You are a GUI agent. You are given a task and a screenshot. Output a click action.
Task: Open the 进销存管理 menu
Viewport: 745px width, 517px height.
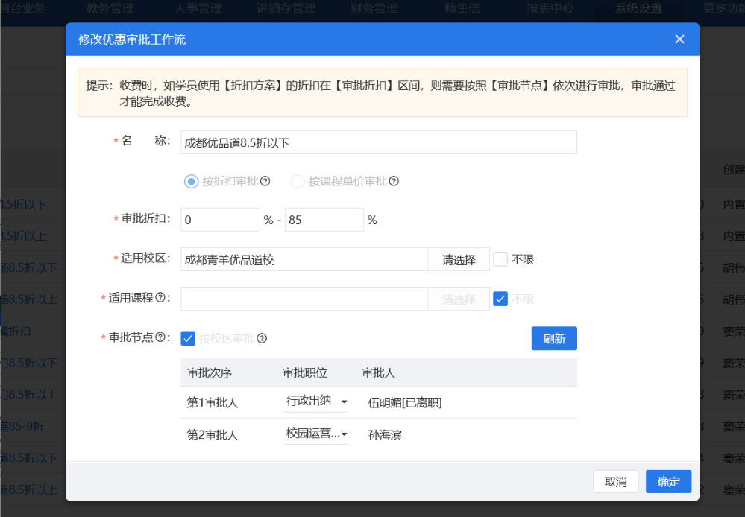[x=286, y=8]
